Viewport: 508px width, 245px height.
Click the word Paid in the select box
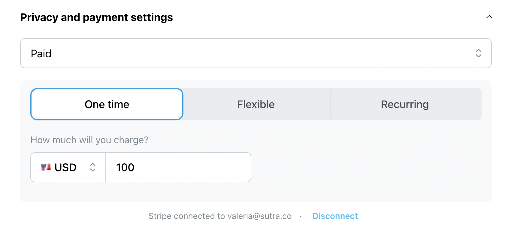pyautogui.click(x=41, y=54)
